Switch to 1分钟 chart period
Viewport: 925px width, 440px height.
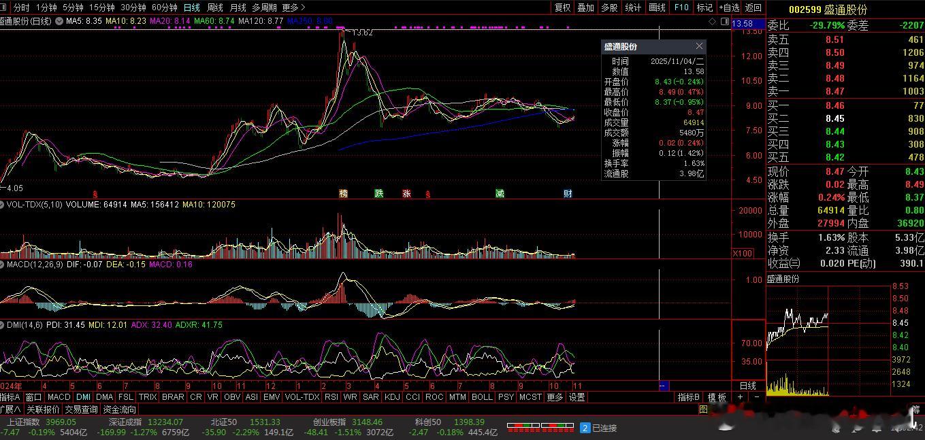46,7
